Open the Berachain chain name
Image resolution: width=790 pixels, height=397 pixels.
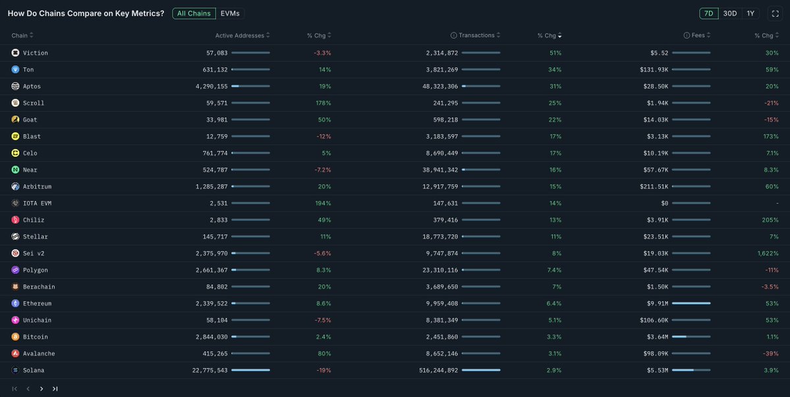39,287
